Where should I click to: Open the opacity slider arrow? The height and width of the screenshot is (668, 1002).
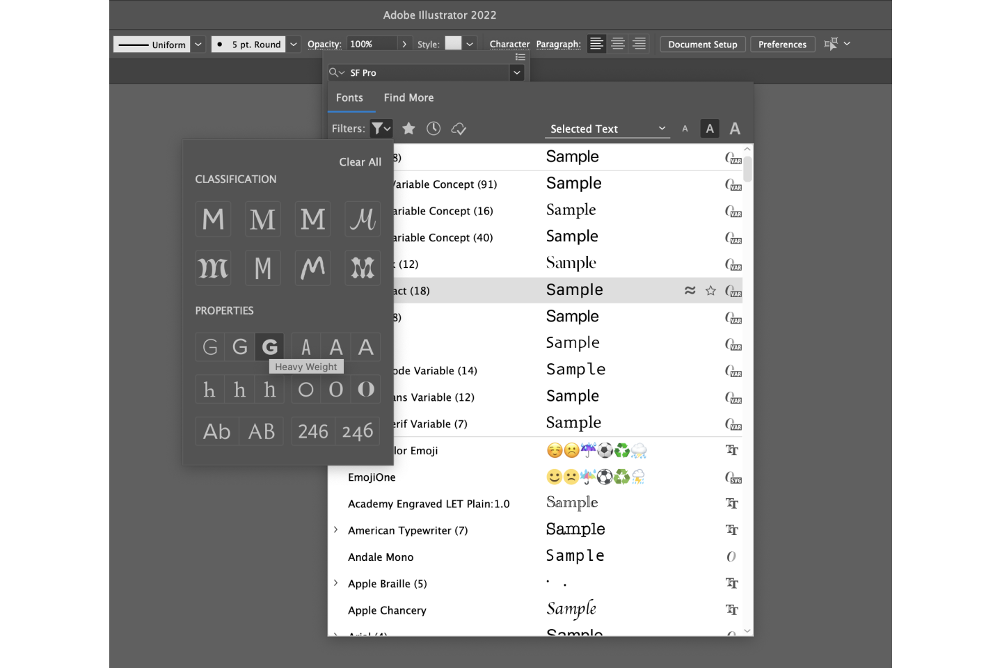(404, 44)
